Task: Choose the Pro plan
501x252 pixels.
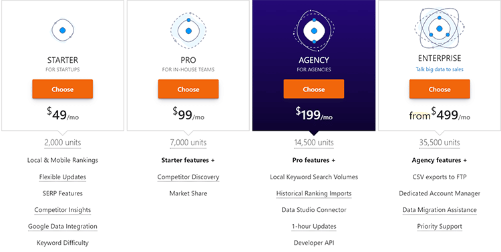Action: coord(188,89)
